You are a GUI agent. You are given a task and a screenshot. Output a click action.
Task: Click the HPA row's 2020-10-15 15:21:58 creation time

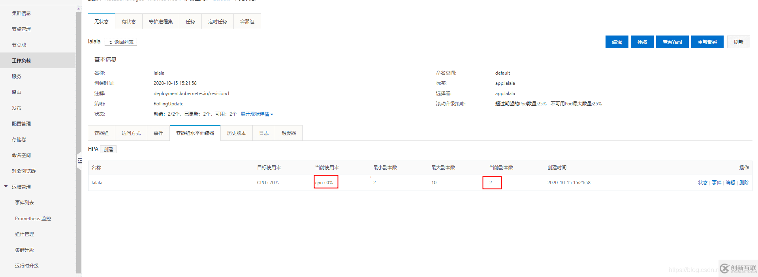[x=569, y=183]
